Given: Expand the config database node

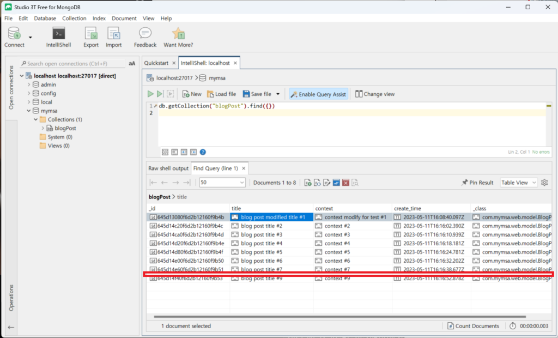Looking at the screenshot, I should coord(29,93).
